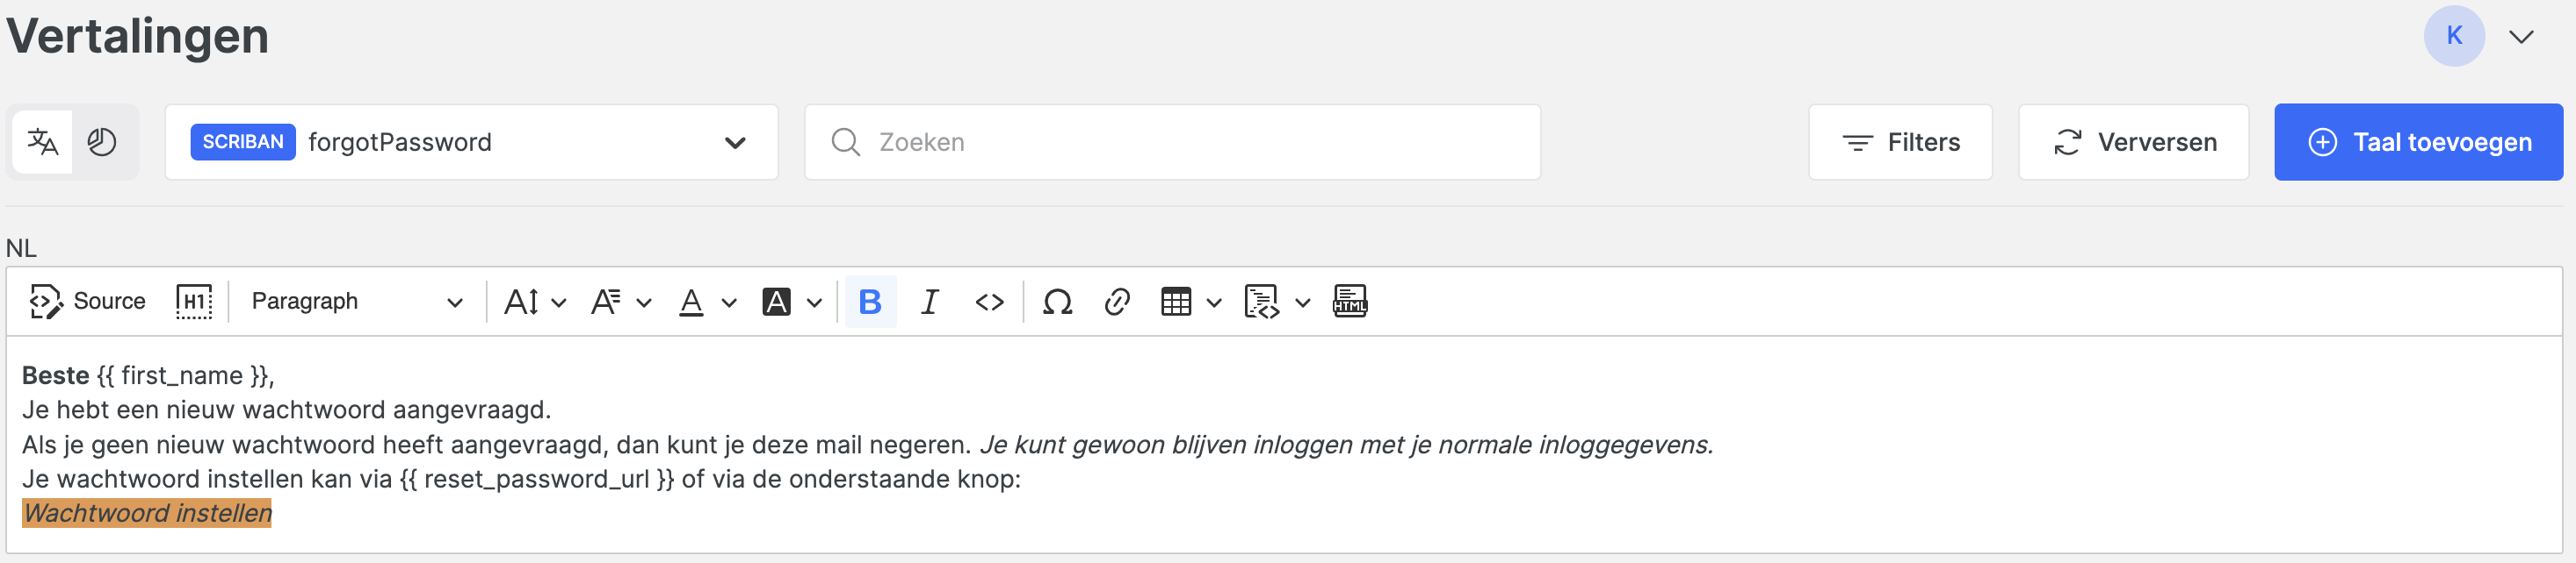Click the show blocks H1 icon
The height and width of the screenshot is (563, 2576).
(194, 302)
